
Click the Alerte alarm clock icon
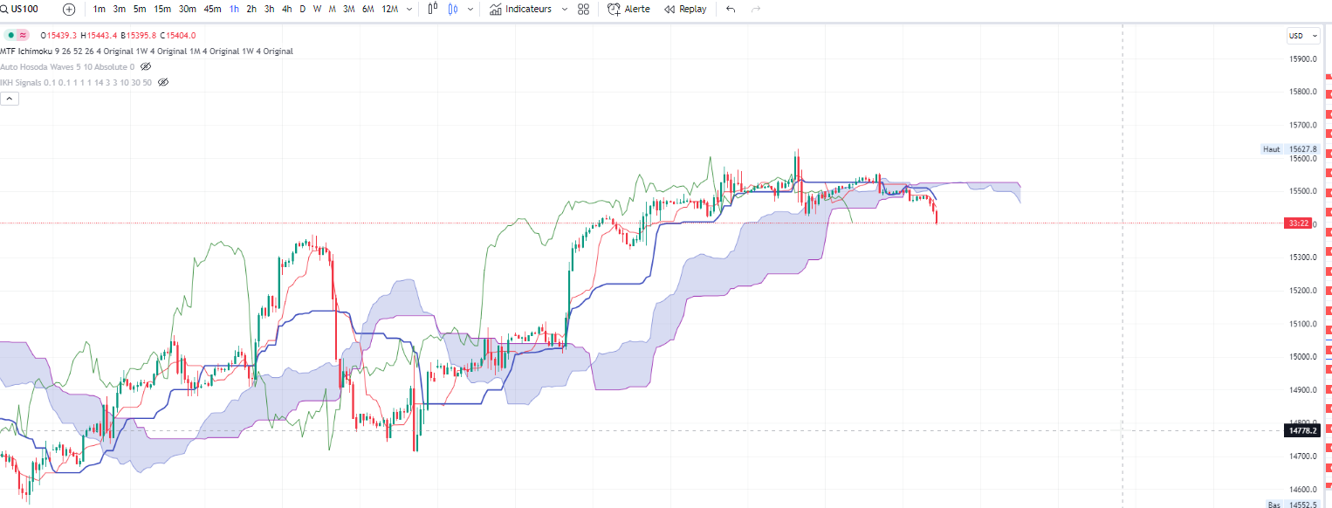pos(615,9)
